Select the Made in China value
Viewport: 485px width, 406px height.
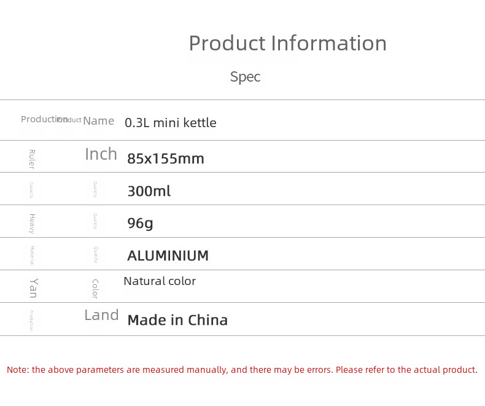pyautogui.click(x=177, y=320)
